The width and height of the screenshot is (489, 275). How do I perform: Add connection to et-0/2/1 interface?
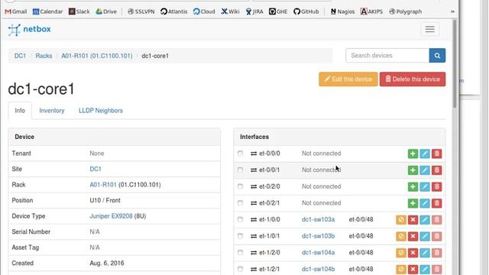[x=413, y=203]
